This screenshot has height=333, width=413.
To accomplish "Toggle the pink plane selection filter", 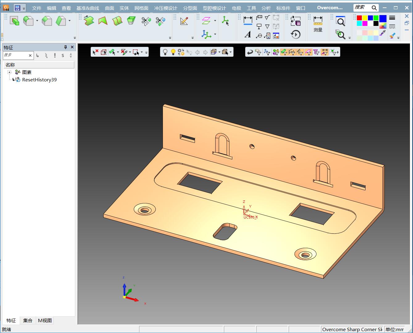I will tap(308, 52).
